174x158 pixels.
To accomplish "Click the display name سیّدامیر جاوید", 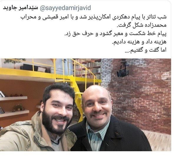I will [x=20, y=8].
